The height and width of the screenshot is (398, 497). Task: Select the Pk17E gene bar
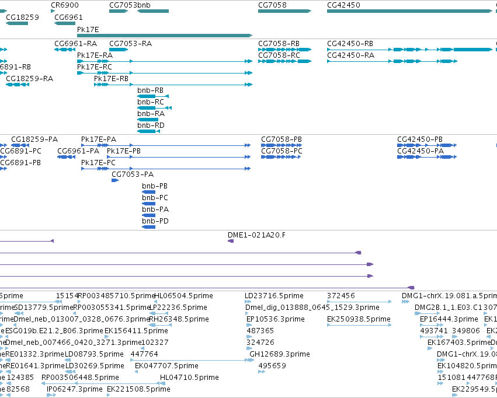coord(165,36)
